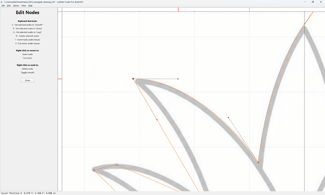This screenshot has height=195, width=325.
Task: Open the Edit menu
Action: (x=8, y=6)
